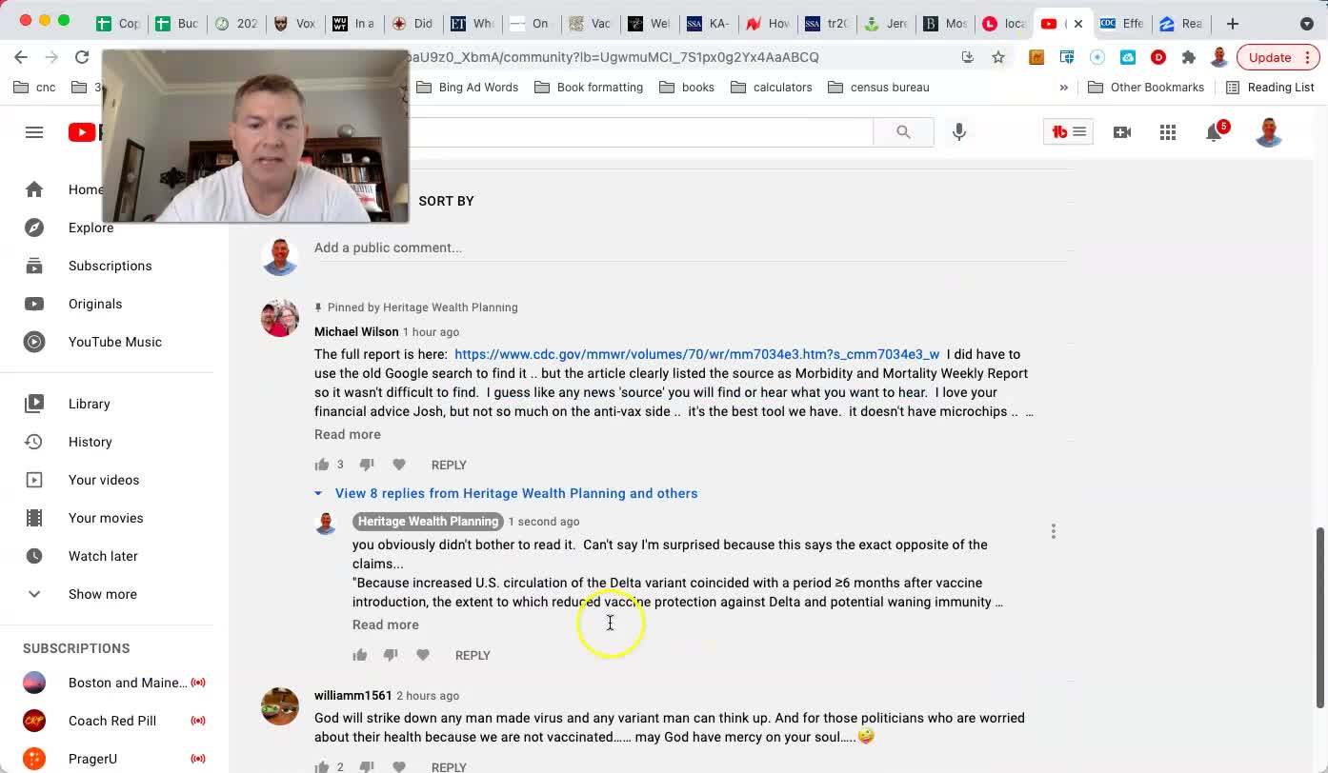This screenshot has width=1328, height=773.
Task: Close the active YouTube tab
Action: click(1078, 23)
